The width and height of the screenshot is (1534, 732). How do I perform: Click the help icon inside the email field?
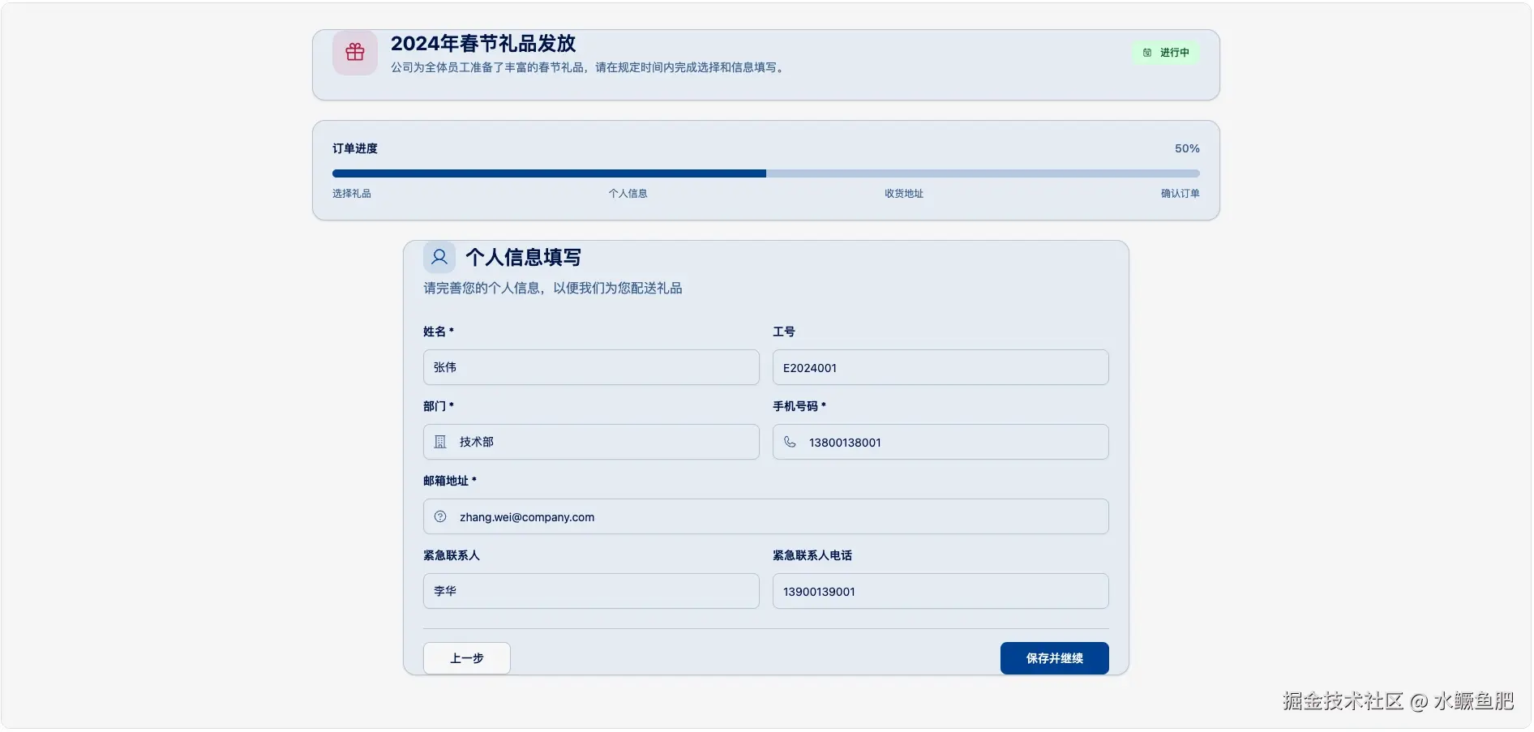[x=439, y=516]
